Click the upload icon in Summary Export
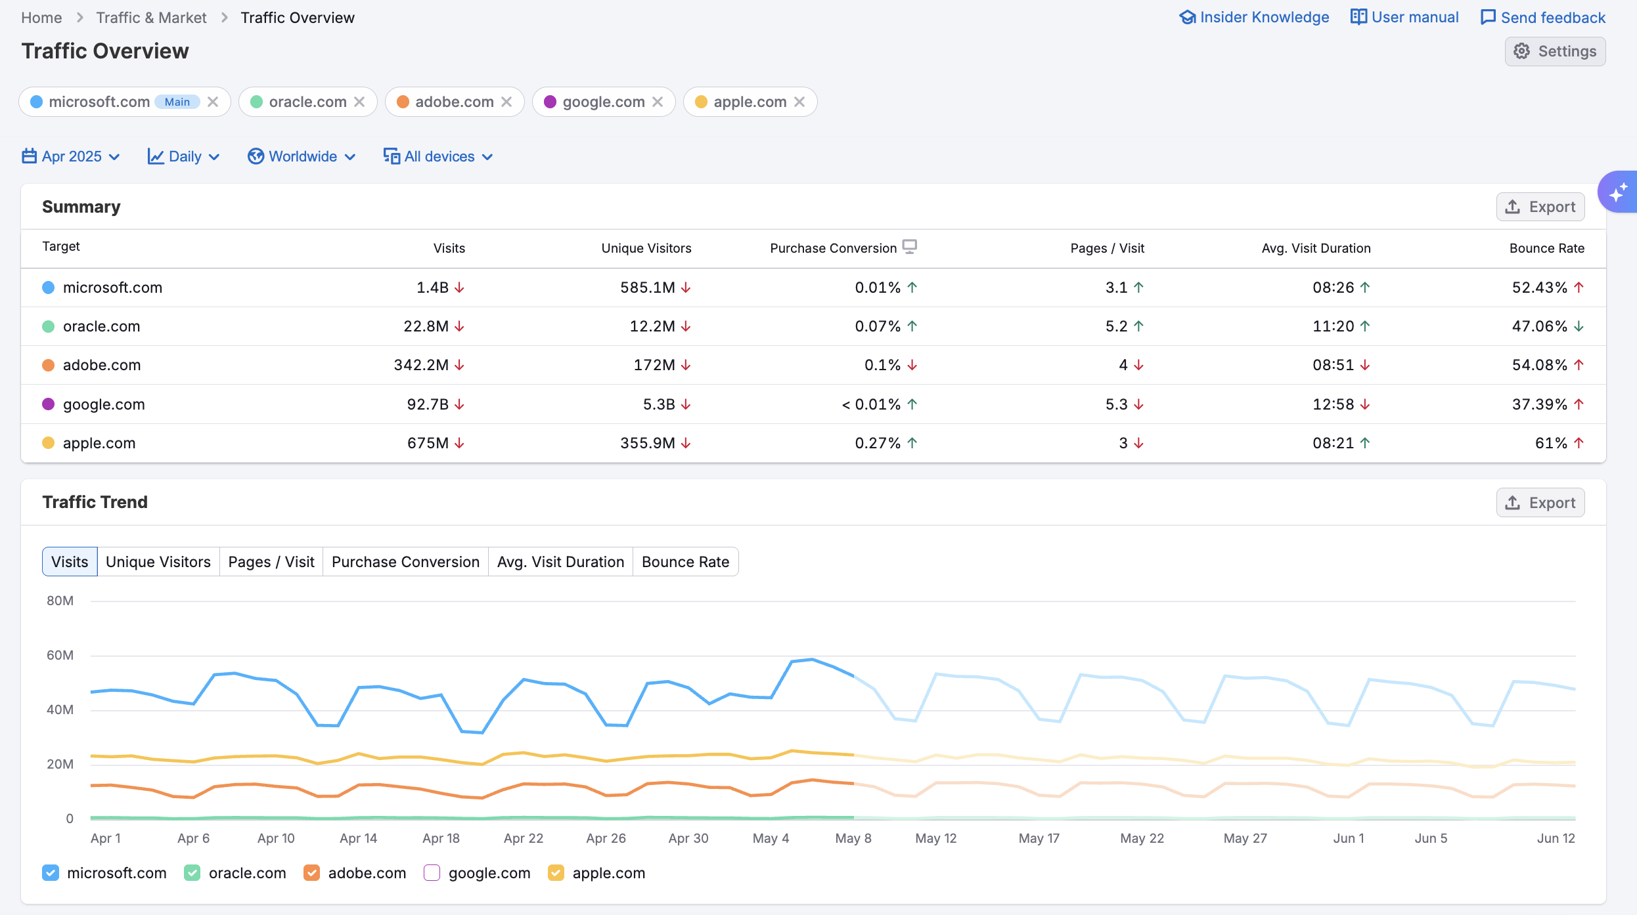This screenshot has height=915, width=1637. click(x=1513, y=207)
